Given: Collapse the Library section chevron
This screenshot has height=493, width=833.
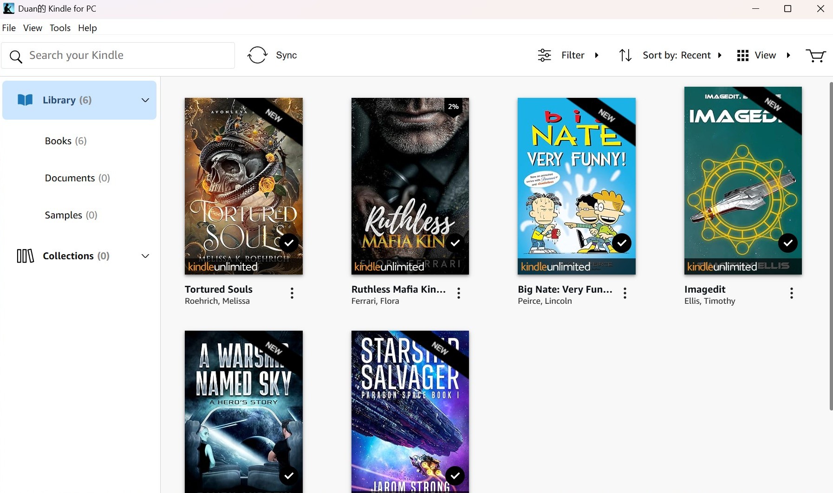Looking at the screenshot, I should pos(145,100).
